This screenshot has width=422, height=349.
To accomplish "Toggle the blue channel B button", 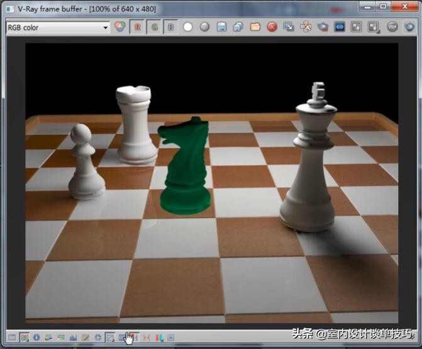I will tap(170, 27).
